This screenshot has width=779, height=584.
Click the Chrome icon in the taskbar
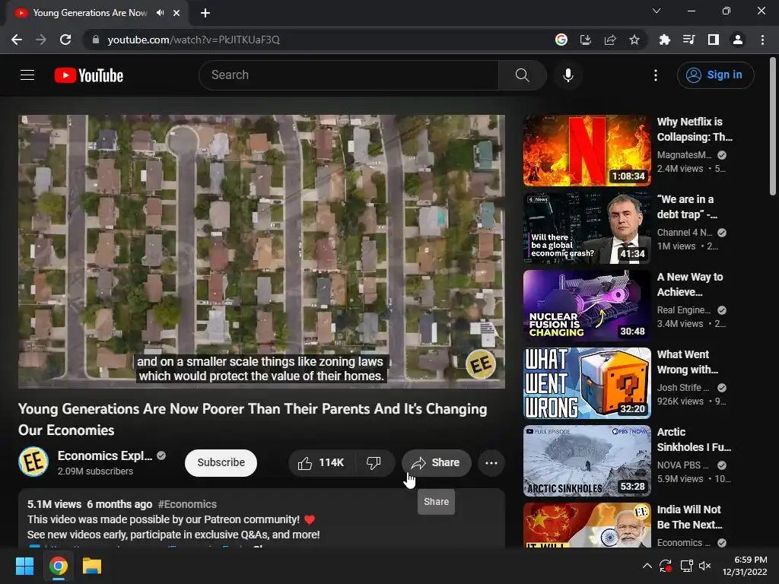click(x=59, y=566)
